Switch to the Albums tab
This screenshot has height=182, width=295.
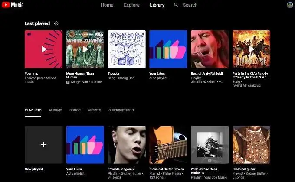point(56,110)
